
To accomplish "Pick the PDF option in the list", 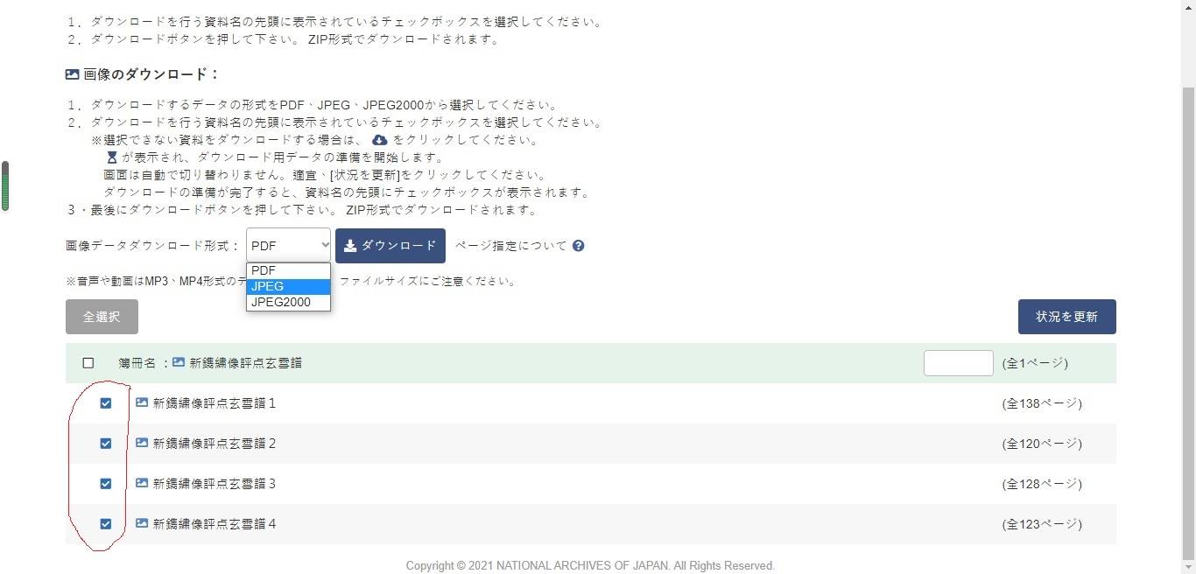I will pos(288,270).
